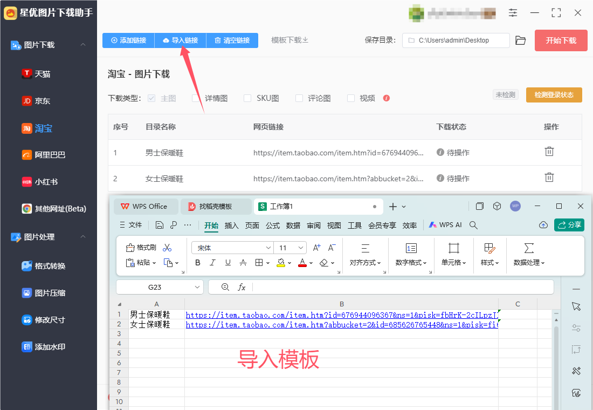Enable the 评论图 checkbox
Image resolution: width=593 pixels, height=410 pixels.
(x=299, y=98)
